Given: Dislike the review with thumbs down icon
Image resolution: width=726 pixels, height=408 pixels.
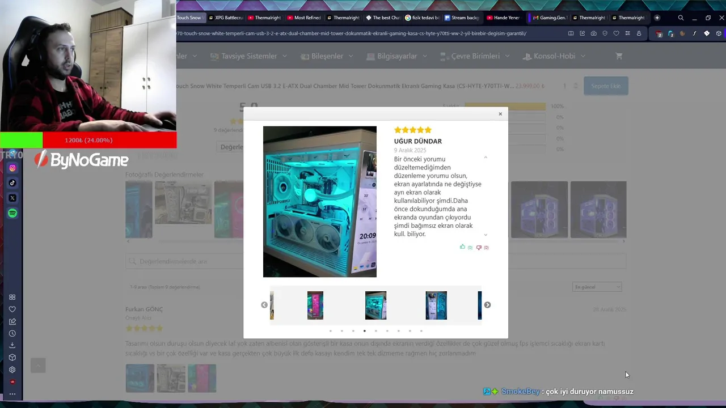Looking at the screenshot, I should [479, 247].
